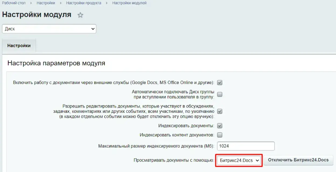Image resolution: width=336 pixels, height=172 pixels.
Task: Enable Индексировать контент документов checkbox
Action: point(220,135)
